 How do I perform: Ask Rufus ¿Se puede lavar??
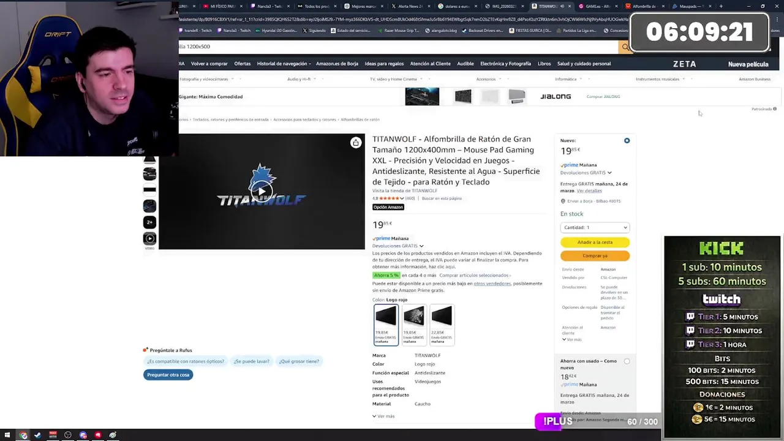[x=251, y=361]
